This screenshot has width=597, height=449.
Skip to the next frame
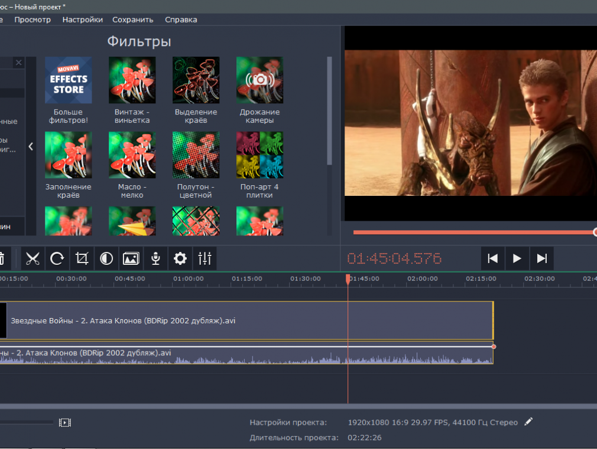point(541,258)
